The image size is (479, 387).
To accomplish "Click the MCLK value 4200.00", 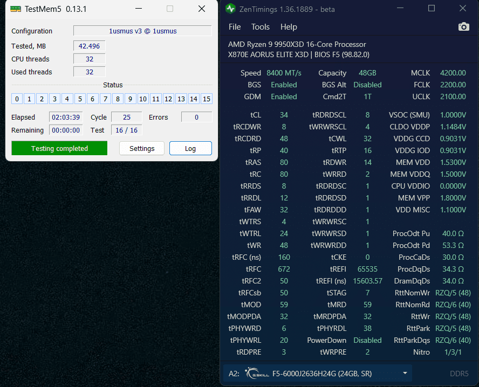I will [453, 73].
